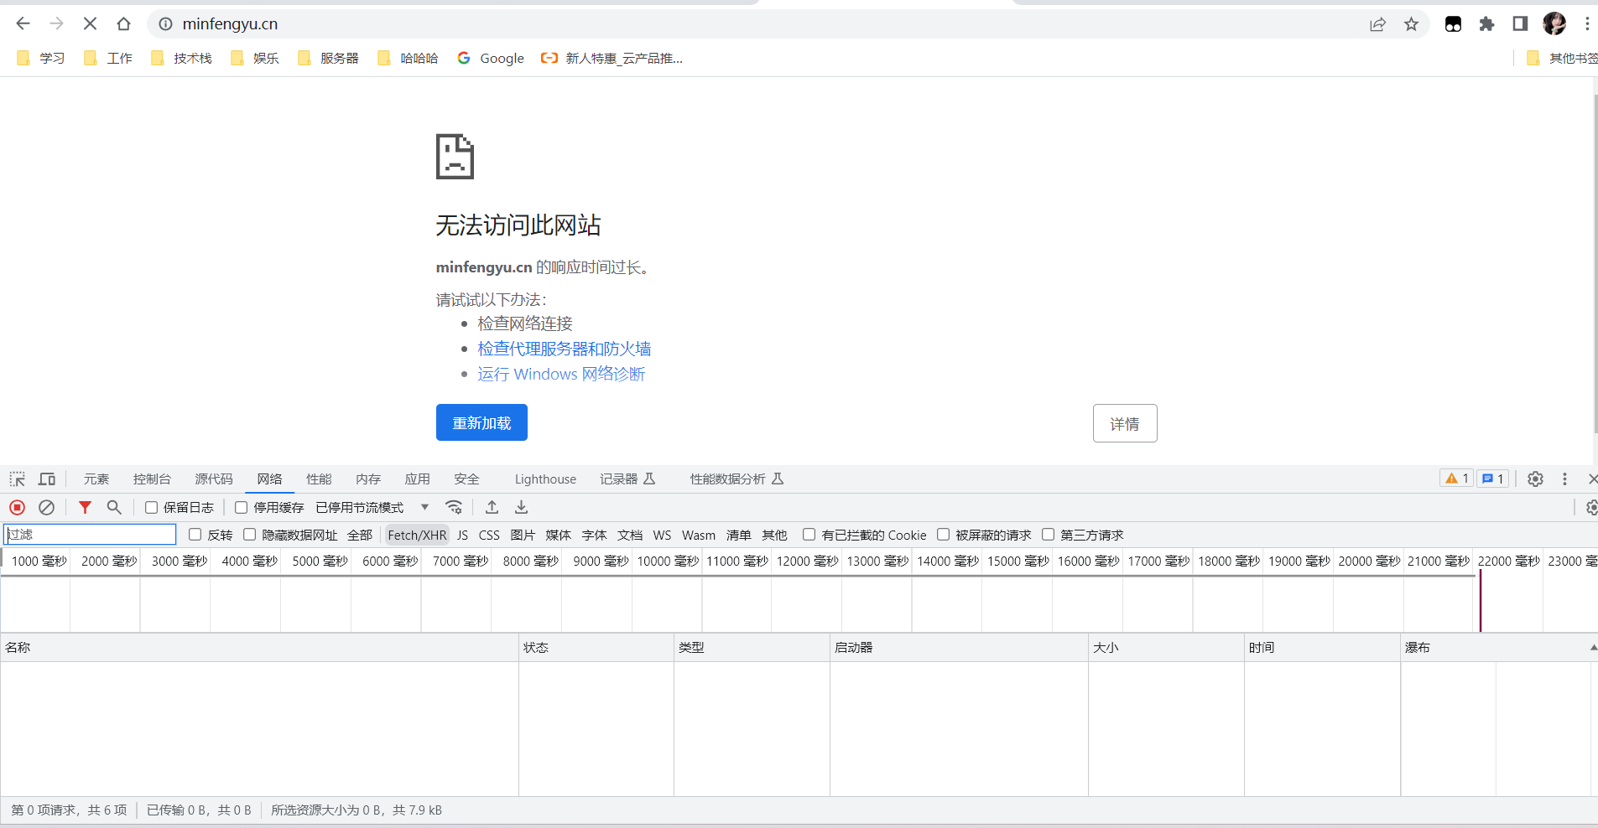Check the 第三方请求 filter
The image size is (1598, 828).
[x=1049, y=535]
